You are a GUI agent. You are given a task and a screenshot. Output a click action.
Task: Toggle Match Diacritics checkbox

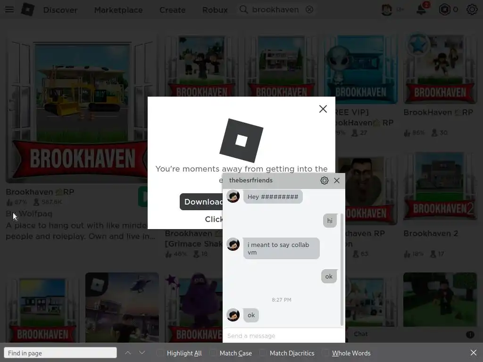[x=263, y=353]
